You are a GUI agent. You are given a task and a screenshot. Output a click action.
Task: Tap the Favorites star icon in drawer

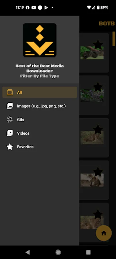[10, 147]
